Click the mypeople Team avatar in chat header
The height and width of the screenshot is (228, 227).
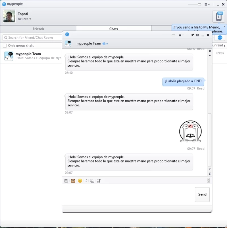coord(68,44)
